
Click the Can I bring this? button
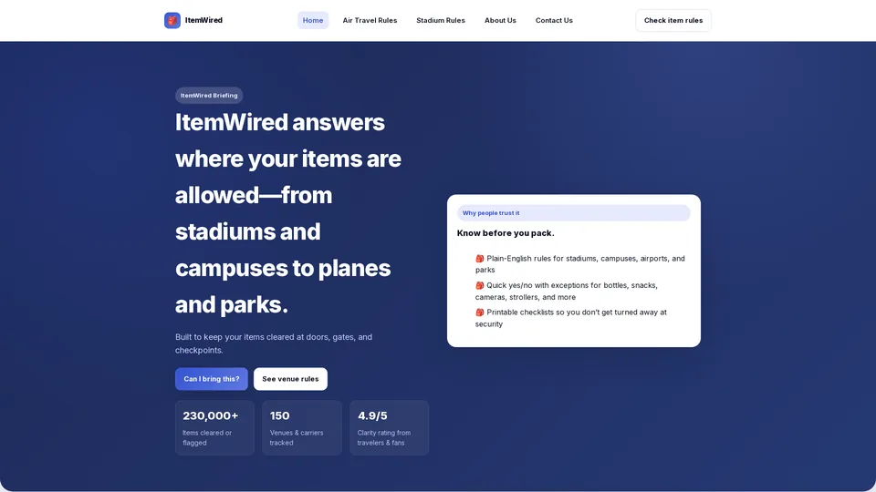tap(211, 379)
